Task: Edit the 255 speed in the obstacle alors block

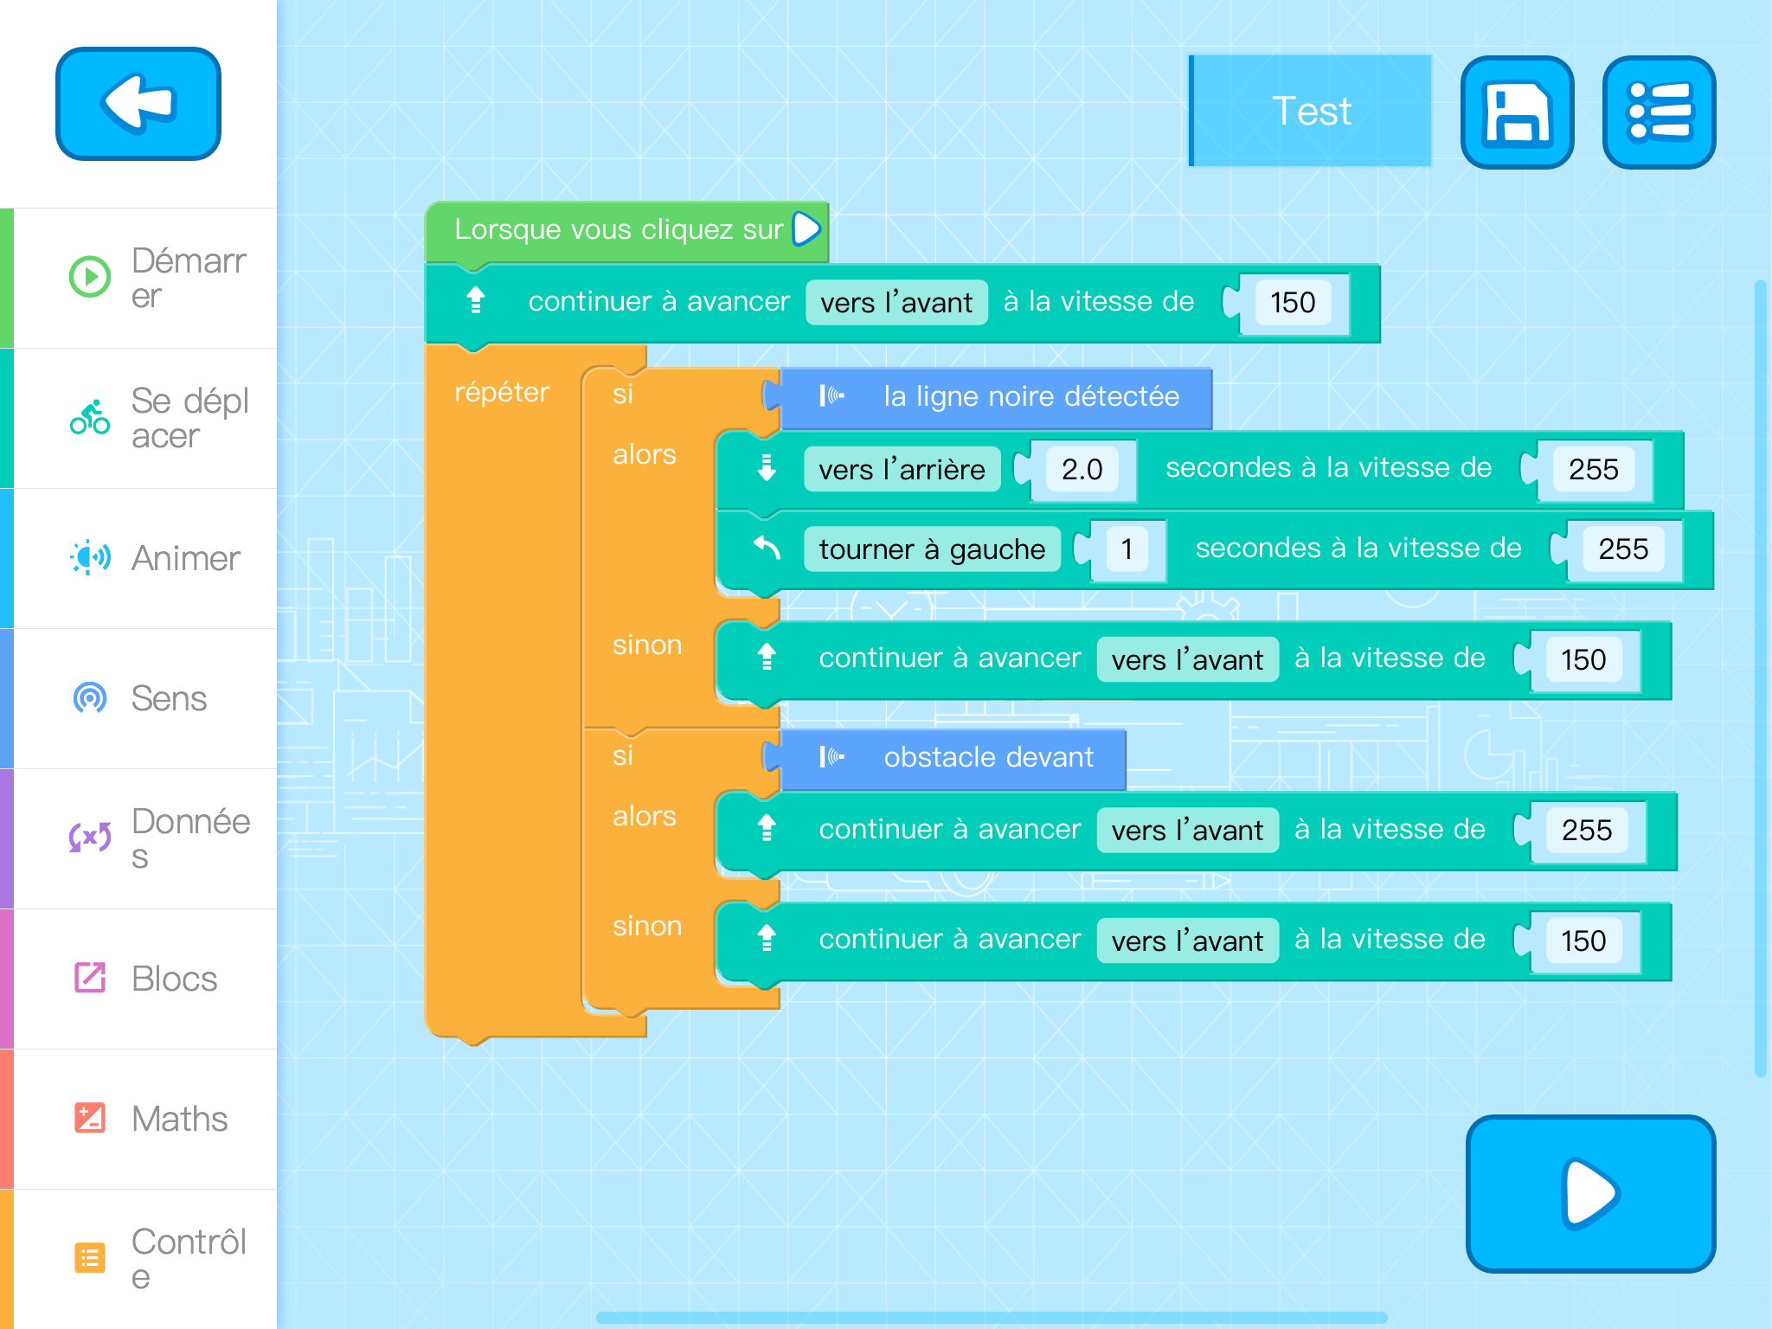Action: coord(1586,831)
